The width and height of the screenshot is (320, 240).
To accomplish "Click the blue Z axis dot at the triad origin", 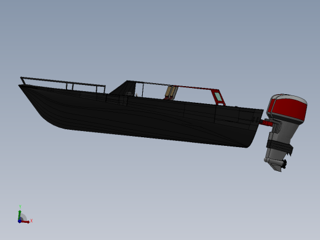I will (20, 221).
